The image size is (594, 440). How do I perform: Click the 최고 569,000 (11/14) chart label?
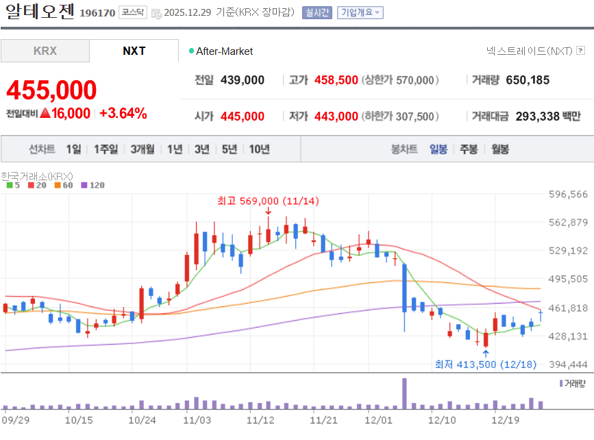[x=268, y=201]
